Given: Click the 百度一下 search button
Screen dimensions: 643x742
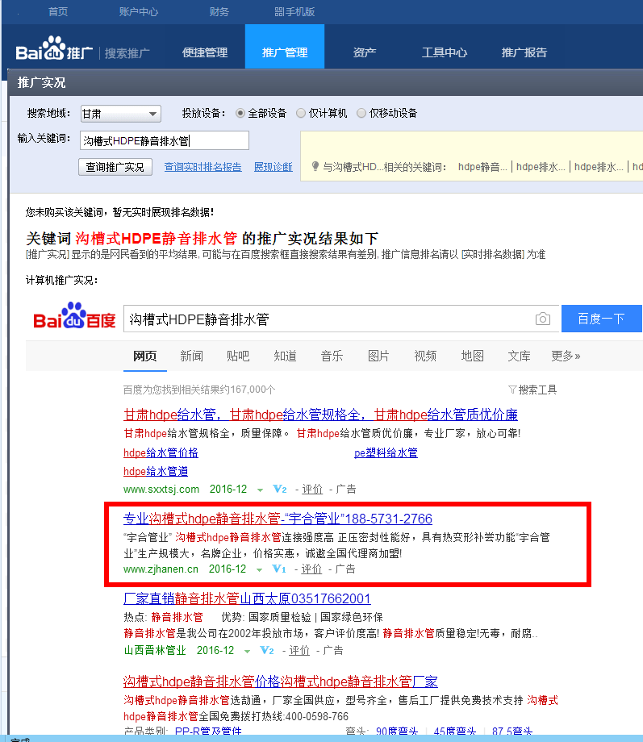Looking at the screenshot, I should 601,319.
